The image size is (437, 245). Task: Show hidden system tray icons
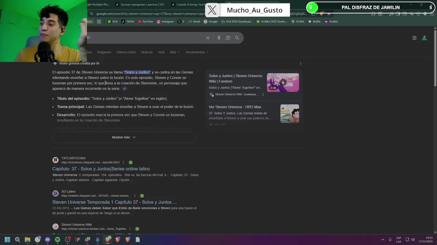coord(383,240)
